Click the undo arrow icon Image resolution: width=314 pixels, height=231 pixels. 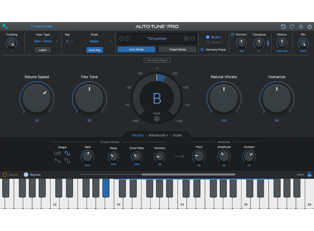[283, 27]
